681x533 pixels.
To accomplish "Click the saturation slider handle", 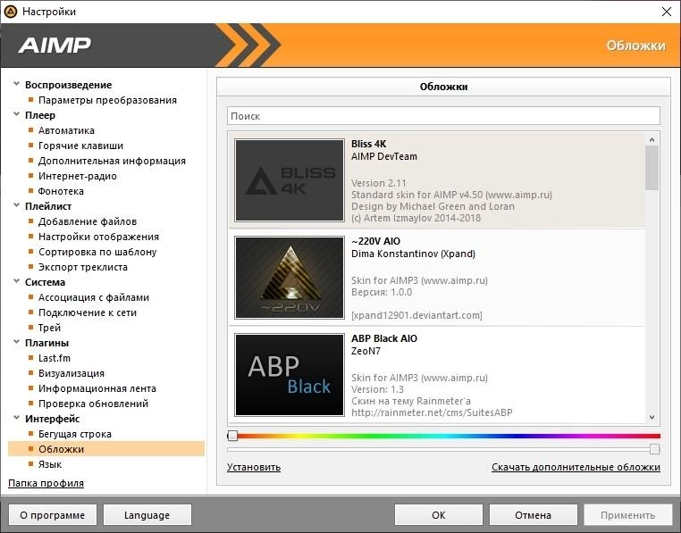I will pos(654,450).
